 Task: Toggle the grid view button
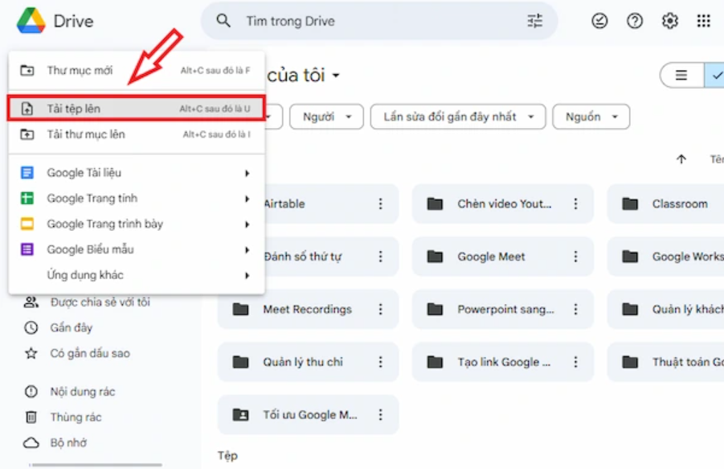(716, 76)
